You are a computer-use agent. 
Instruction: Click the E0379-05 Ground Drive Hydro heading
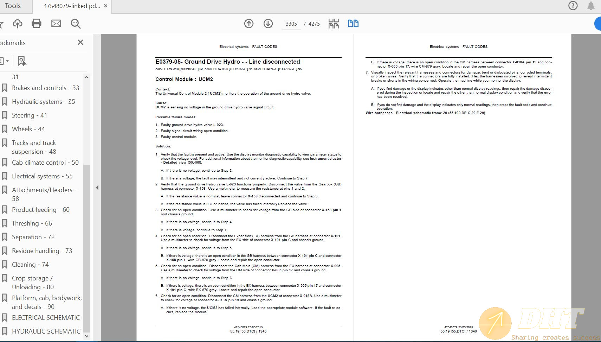coord(228,62)
